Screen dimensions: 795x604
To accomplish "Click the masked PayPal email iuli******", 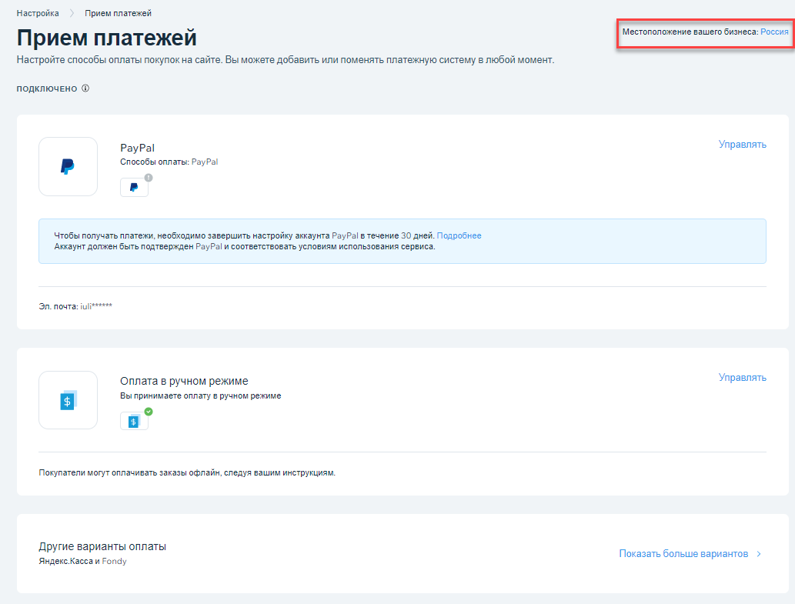I will click(x=96, y=306).
